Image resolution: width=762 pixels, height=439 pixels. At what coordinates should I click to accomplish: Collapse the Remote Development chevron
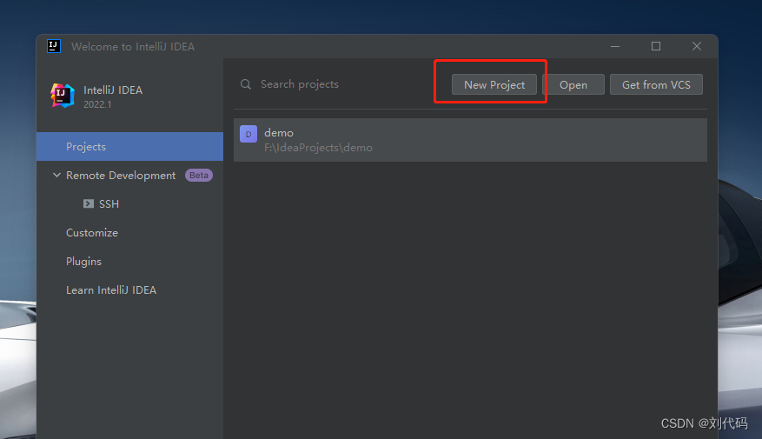[56, 175]
